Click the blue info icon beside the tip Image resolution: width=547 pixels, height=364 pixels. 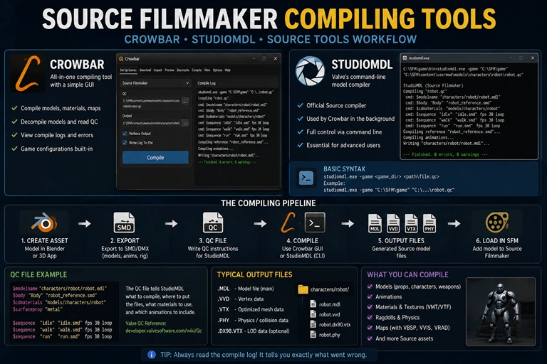pos(152,355)
